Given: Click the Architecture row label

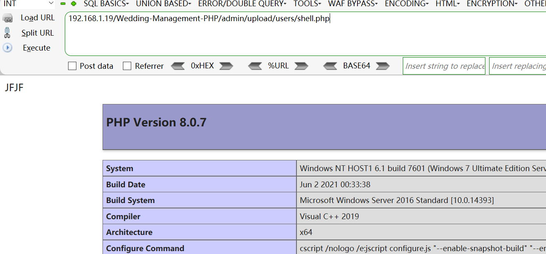Looking at the screenshot, I should [129, 232].
